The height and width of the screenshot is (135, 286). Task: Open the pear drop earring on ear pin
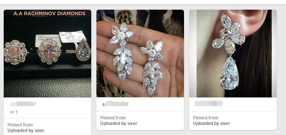(x=233, y=54)
